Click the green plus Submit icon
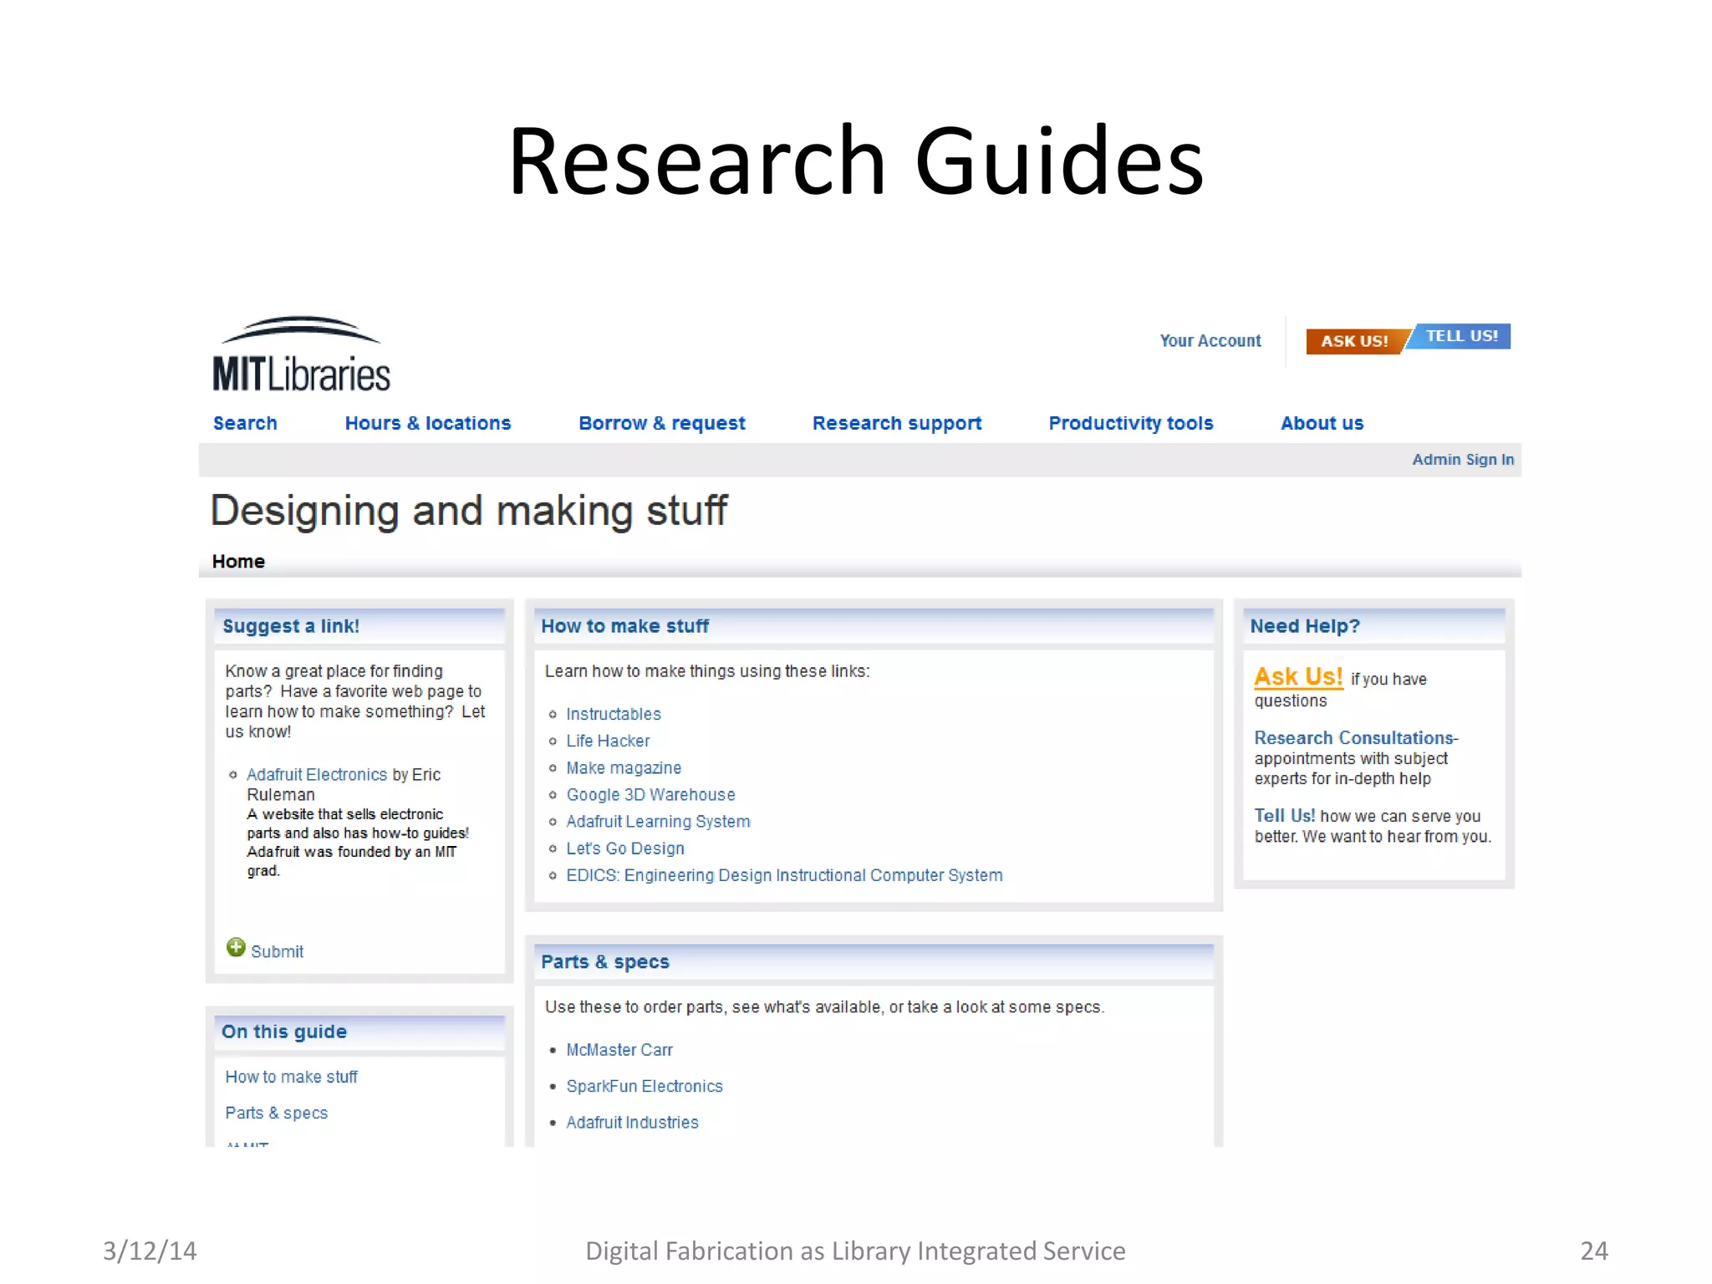Viewport: 1712px width, 1284px height. tap(236, 948)
